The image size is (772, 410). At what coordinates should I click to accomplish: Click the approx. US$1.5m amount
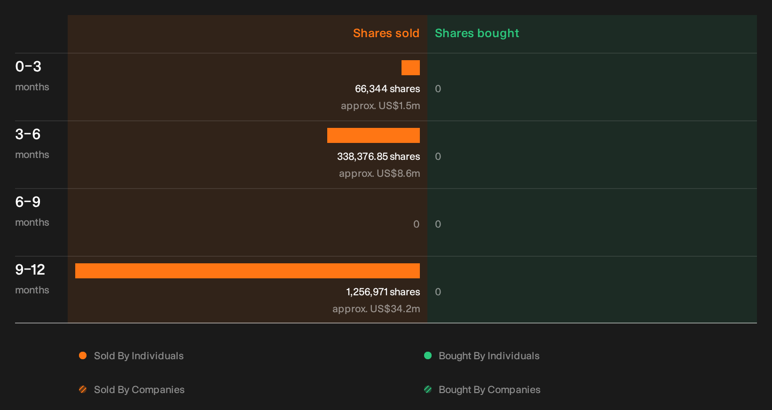(x=380, y=106)
